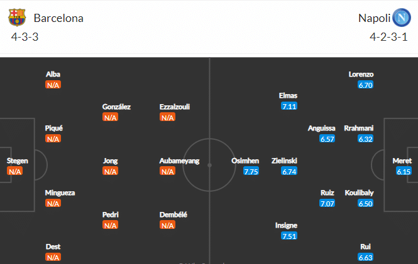This screenshot has height=264, width=418.
Task: Click the Barcelona club crest icon
Action: (x=17, y=18)
